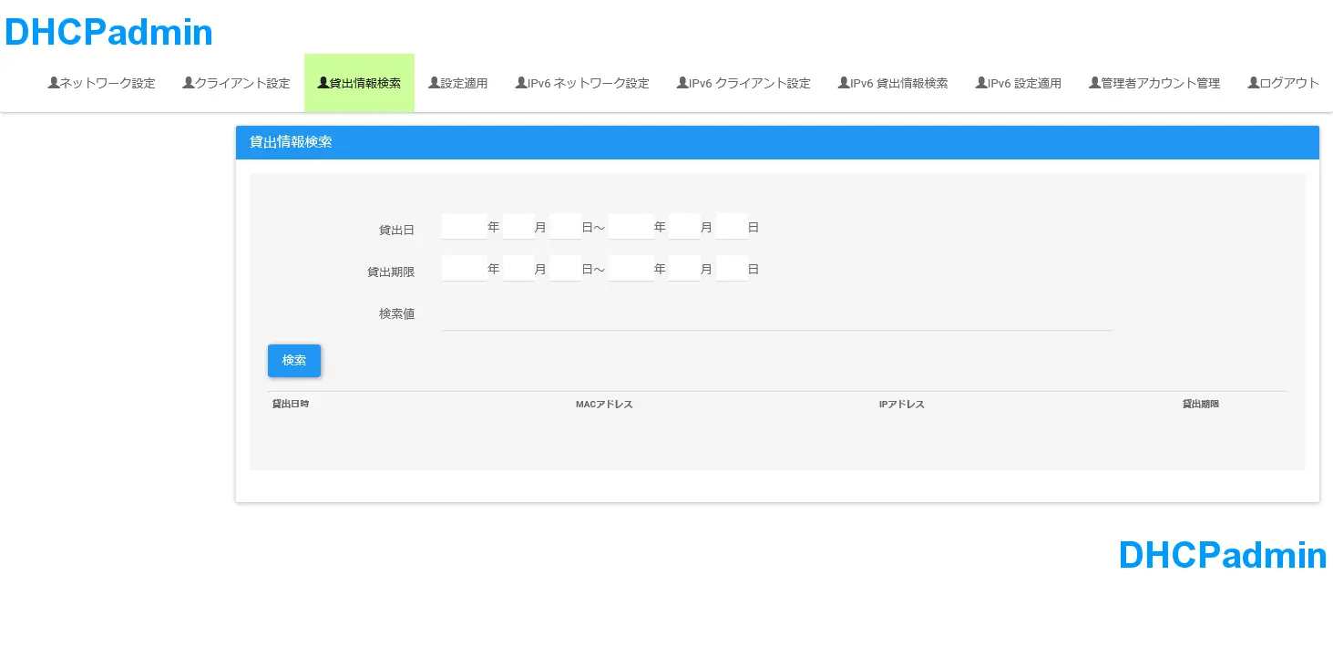Click the user icon beside IPv6 クライアント設定
Image resolution: width=1333 pixels, height=657 pixels.
point(682,83)
